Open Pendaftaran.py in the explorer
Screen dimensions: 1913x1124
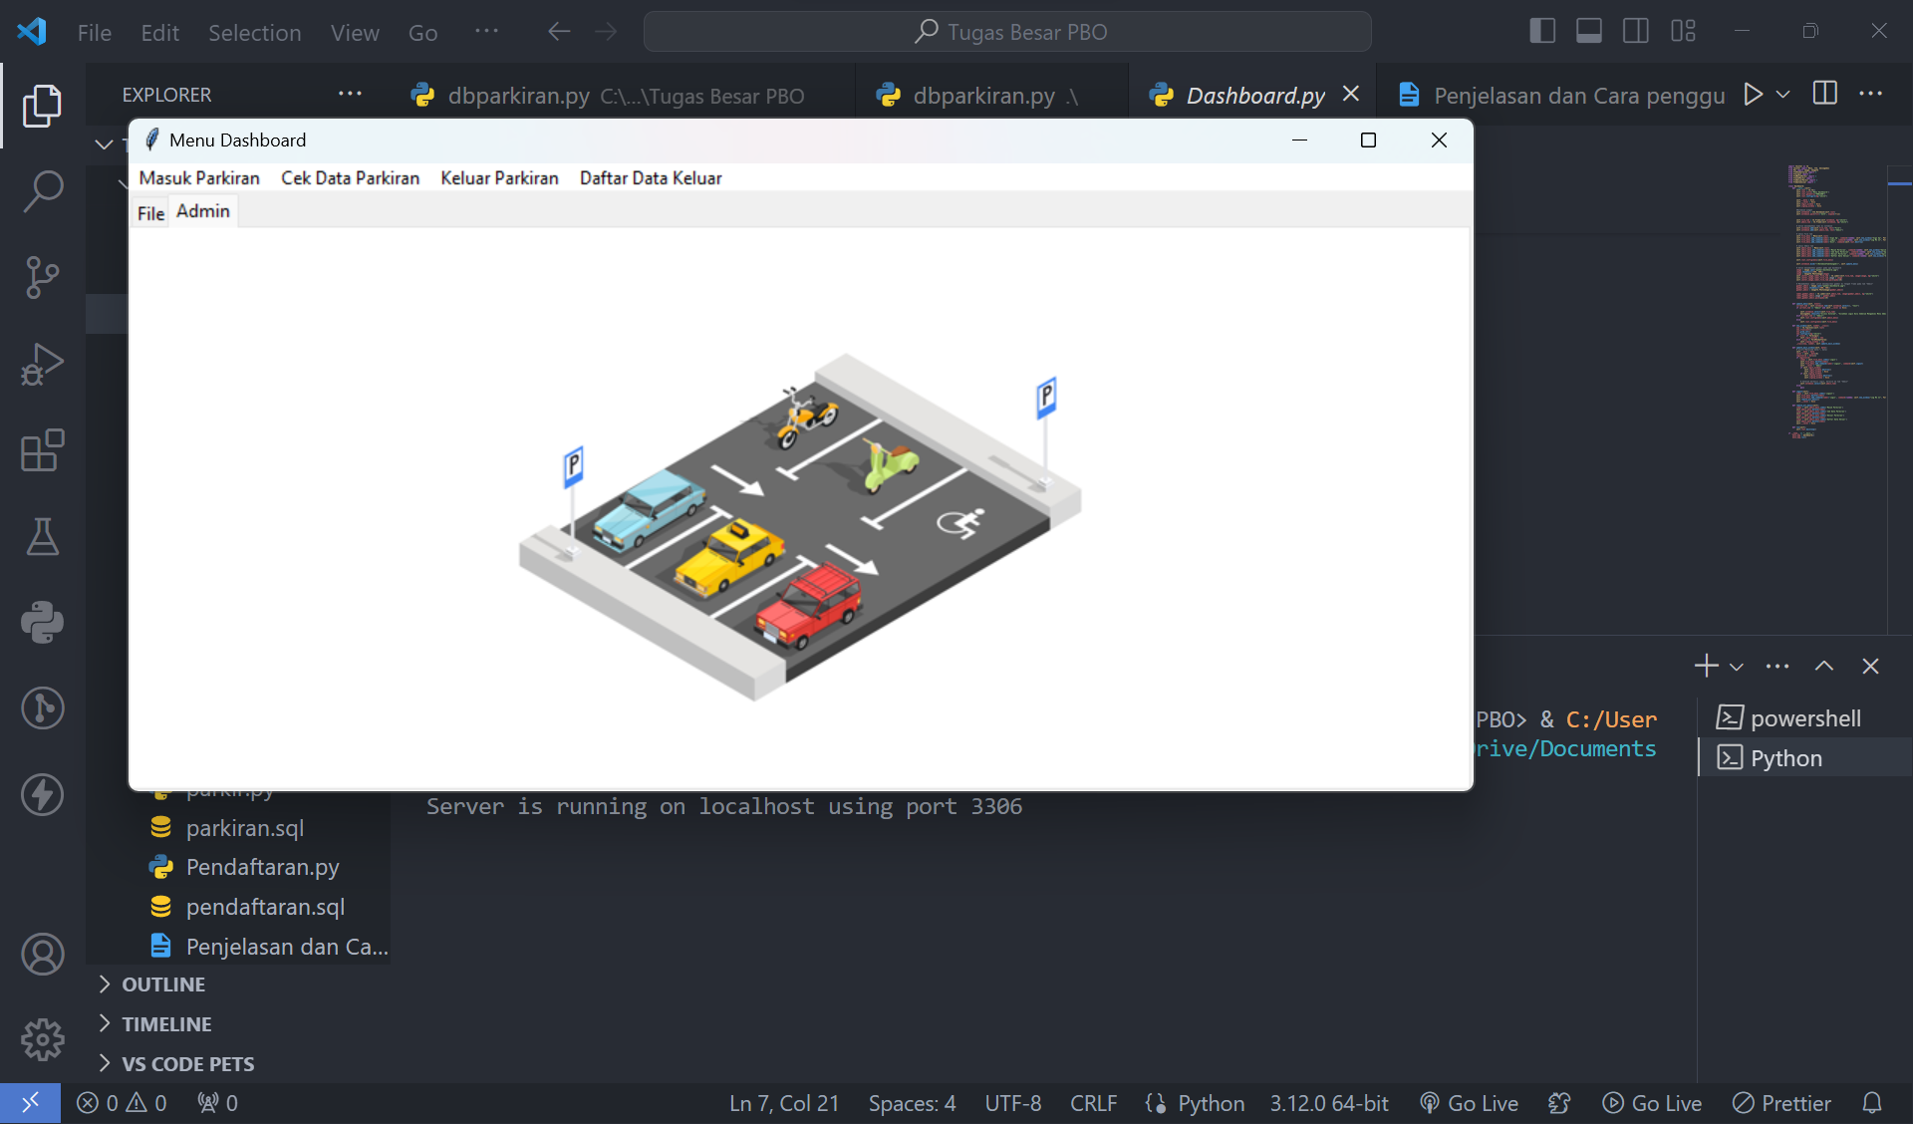tap(262, 867)
